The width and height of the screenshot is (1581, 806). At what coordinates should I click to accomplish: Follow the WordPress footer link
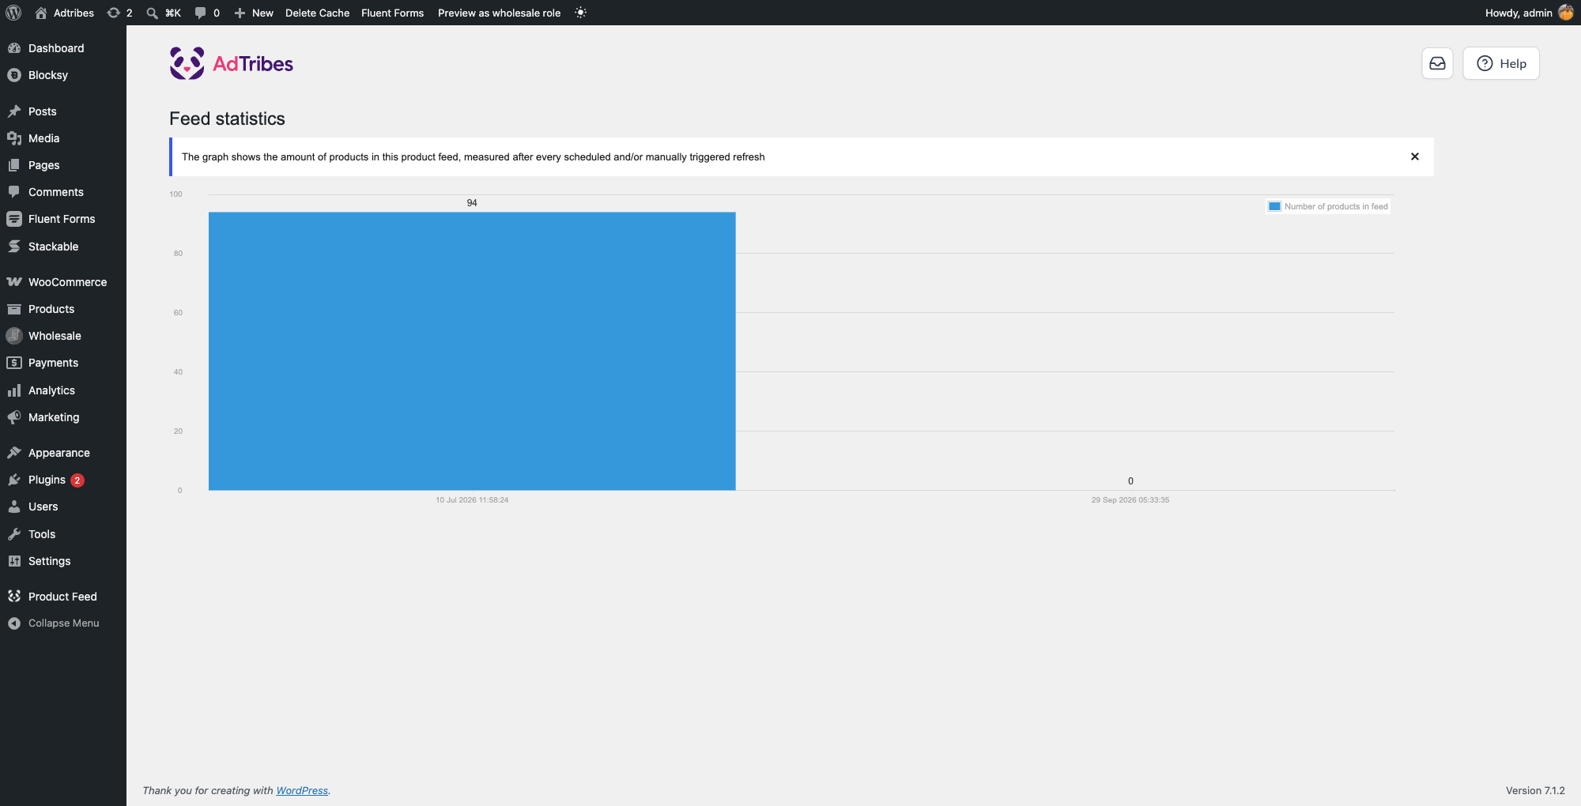coord(302,790)
